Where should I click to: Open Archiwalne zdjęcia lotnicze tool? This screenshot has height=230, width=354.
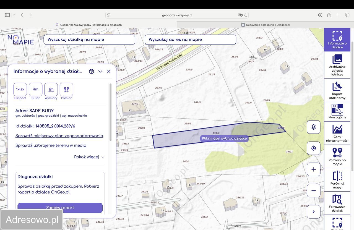tap(337, 65)
